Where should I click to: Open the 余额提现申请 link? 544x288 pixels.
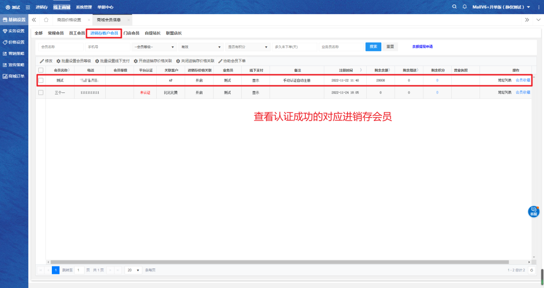422,46
